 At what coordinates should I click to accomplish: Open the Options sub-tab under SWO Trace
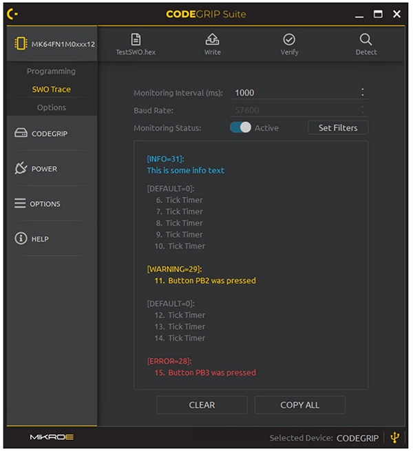click(52, 107)
